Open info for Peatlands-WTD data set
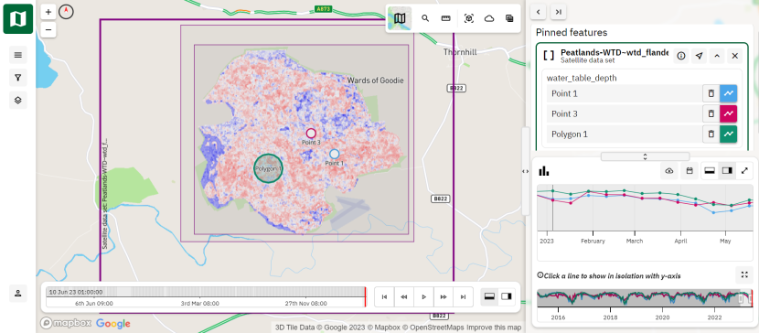This screenshot has width=759, height=333. [681, 56]
